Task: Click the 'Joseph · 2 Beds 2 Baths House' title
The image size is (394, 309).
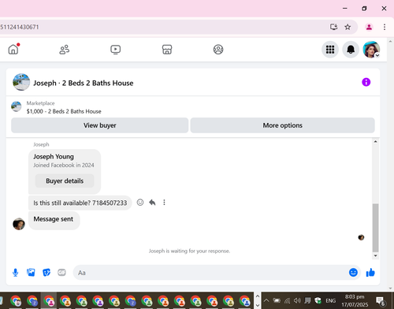Action: click(x=84, y=83)
